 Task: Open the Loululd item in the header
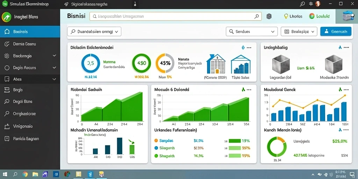(x=320, y=16)
